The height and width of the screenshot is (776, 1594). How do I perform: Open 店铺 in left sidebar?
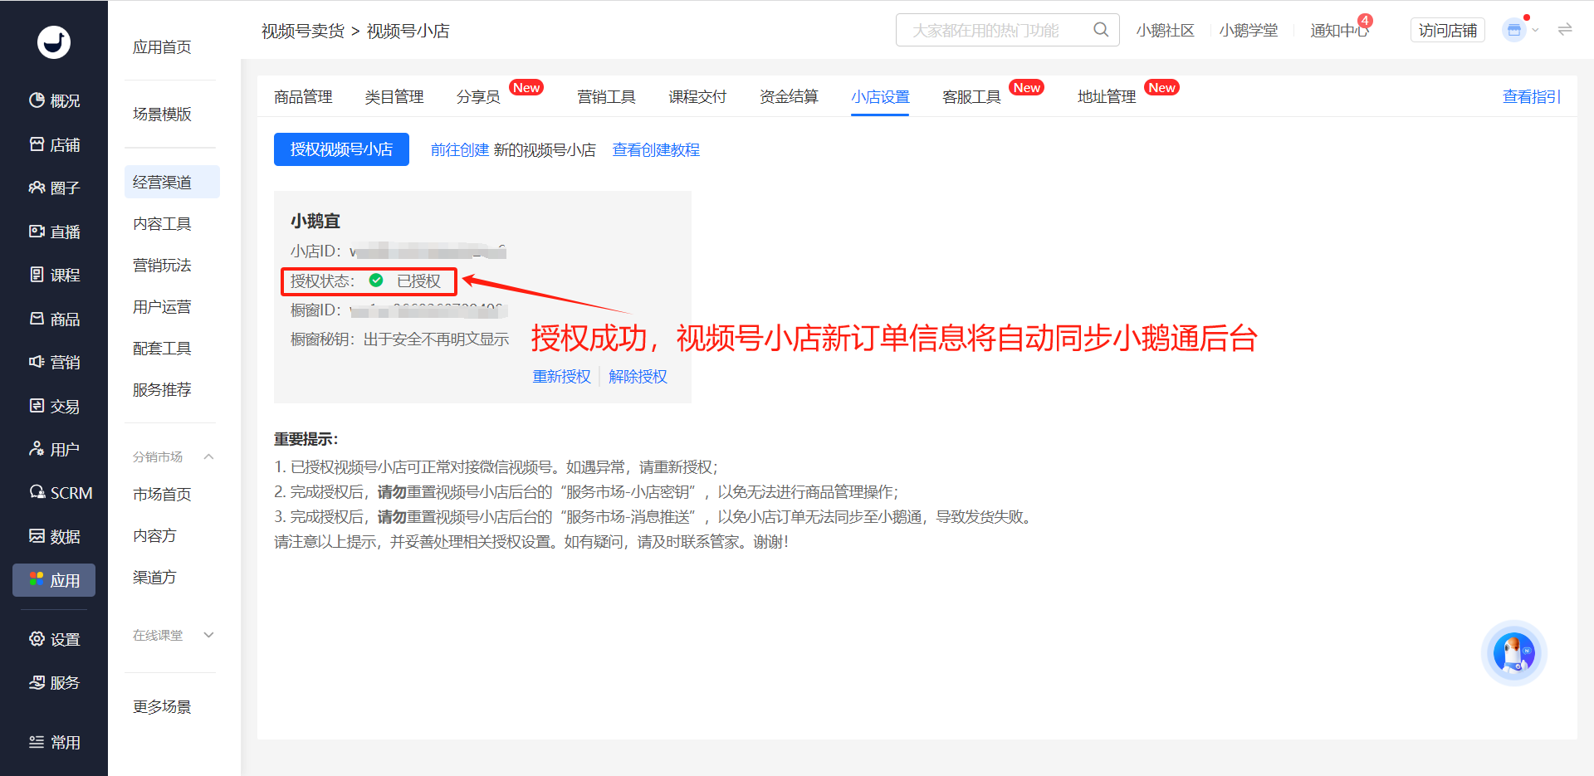(x=54, y=144)
